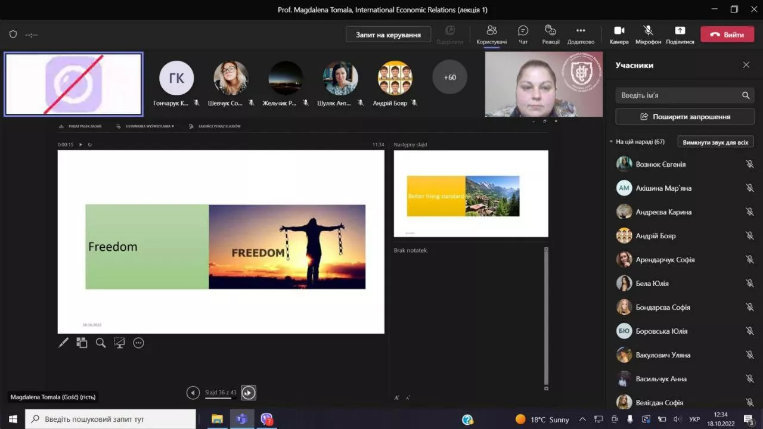Viewport: 763px width, 429px height.
Task: Click the 'Введіть ім'я' search field
Action: (678, 95)
